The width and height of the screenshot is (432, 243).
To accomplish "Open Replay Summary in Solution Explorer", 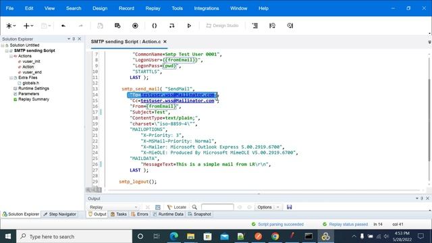I will 33,99.
